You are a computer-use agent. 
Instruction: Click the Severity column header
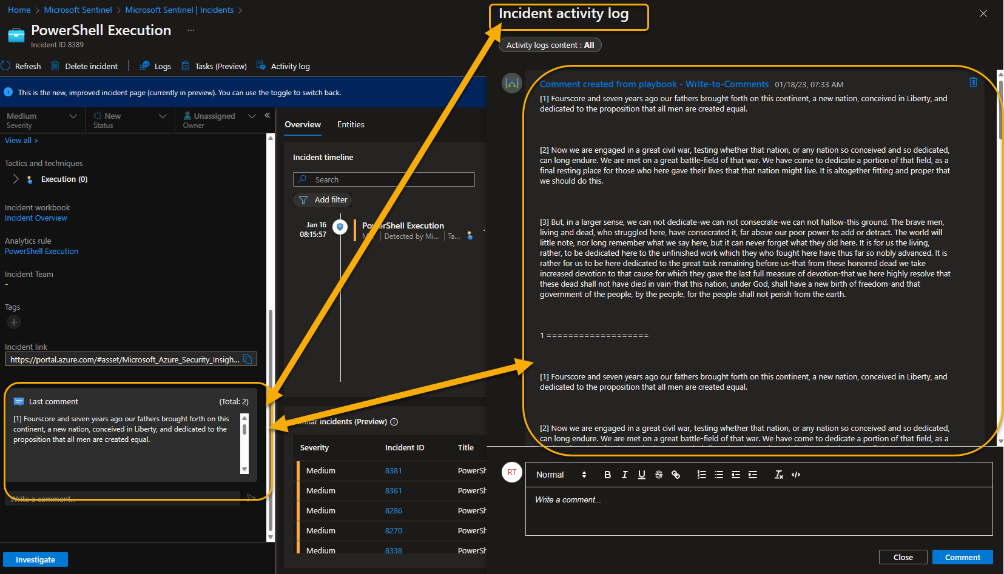coord(314,447)
